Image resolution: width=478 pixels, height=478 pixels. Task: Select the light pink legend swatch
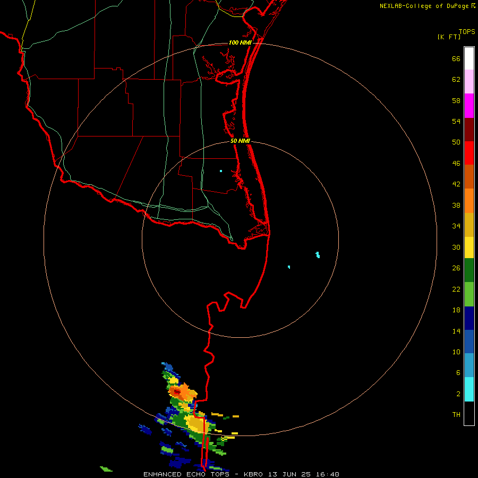tap(469, 82)
